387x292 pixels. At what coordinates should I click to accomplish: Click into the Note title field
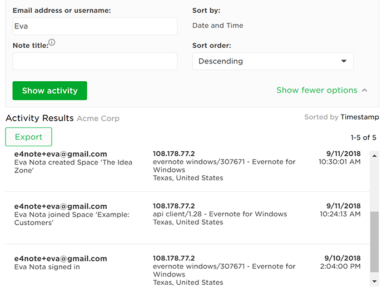click(x=95, y=61)
